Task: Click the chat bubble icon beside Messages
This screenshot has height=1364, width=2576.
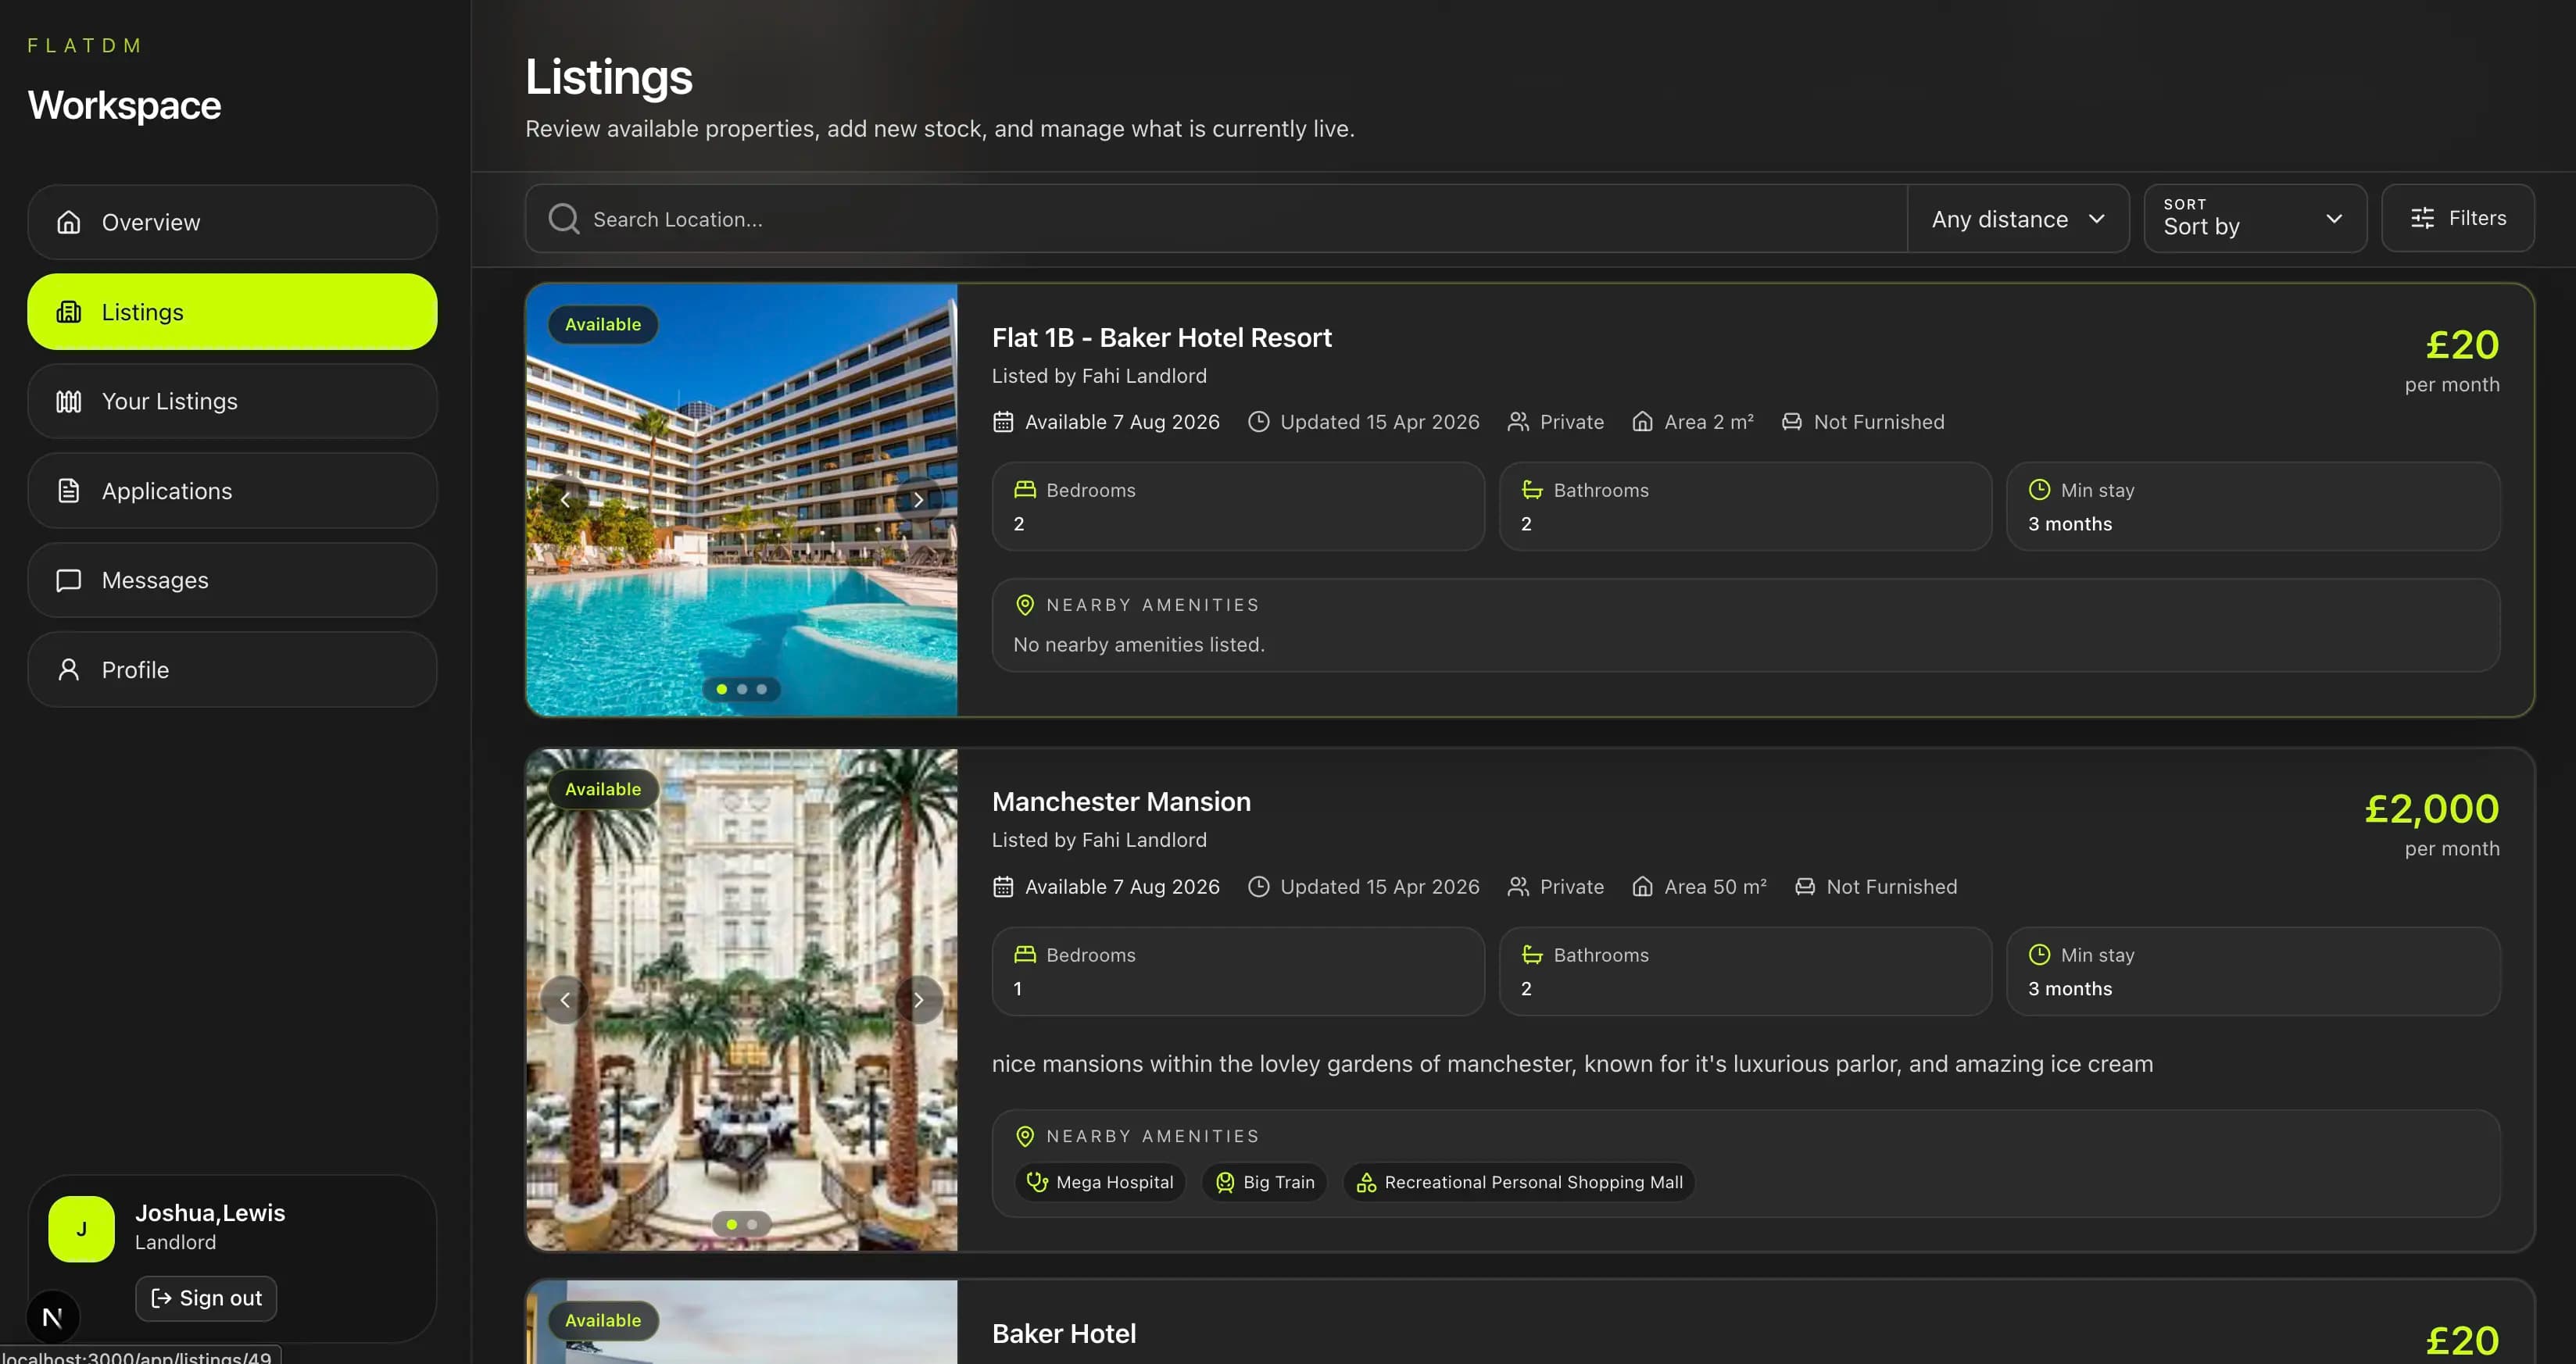Action: coord(69,580)
